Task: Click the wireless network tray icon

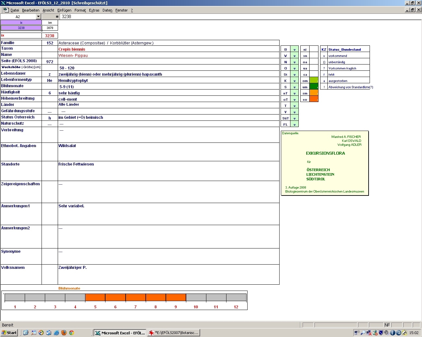Action: (x=357, y=333)
